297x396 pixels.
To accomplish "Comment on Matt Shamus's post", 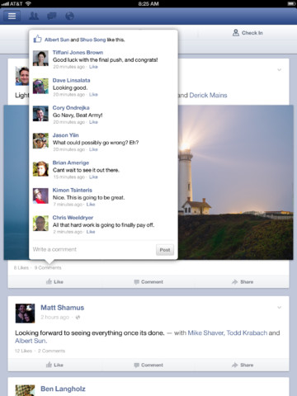I will pyautogui.click(x=148, y=365).
